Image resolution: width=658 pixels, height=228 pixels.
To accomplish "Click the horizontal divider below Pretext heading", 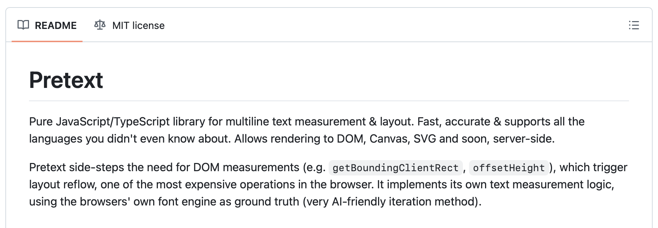I will click(x=329, y=101).
